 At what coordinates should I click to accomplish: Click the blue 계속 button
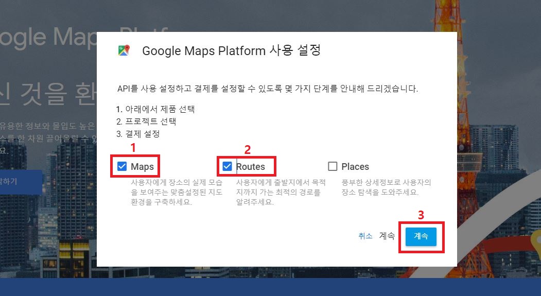pyautogui.click(x=421, y=236)
